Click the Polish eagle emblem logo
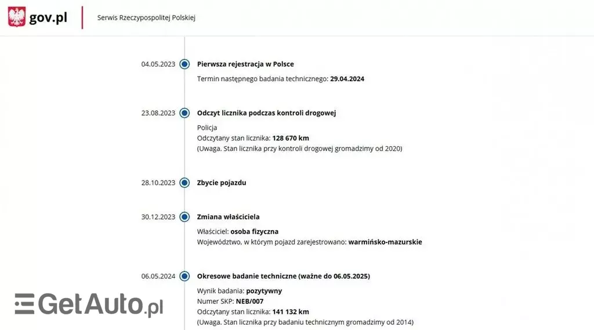The width and height of the screenshot is (594, 330). (x=17, y=17)
